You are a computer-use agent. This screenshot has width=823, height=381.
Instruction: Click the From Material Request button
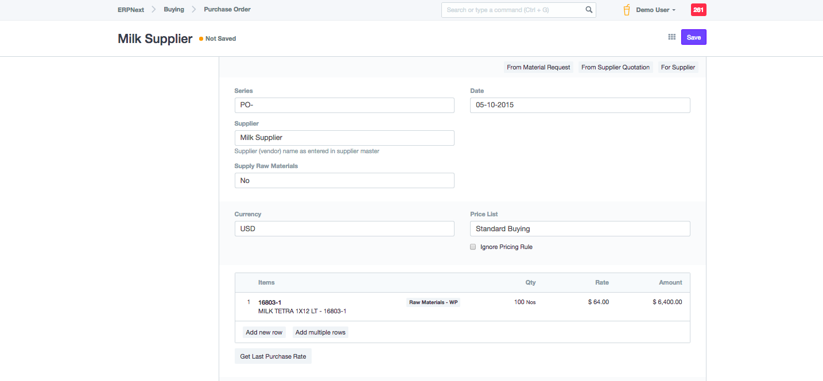538,68
